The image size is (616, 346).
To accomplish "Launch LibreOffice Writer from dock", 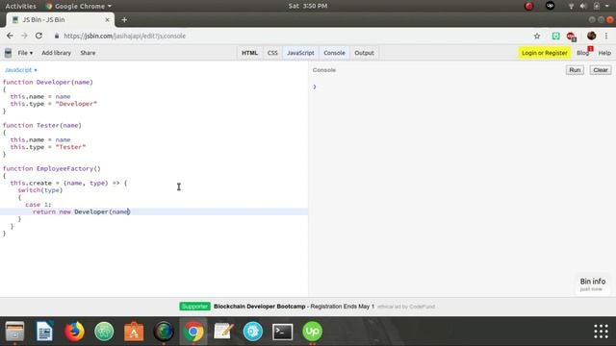I will pos(44,331).
